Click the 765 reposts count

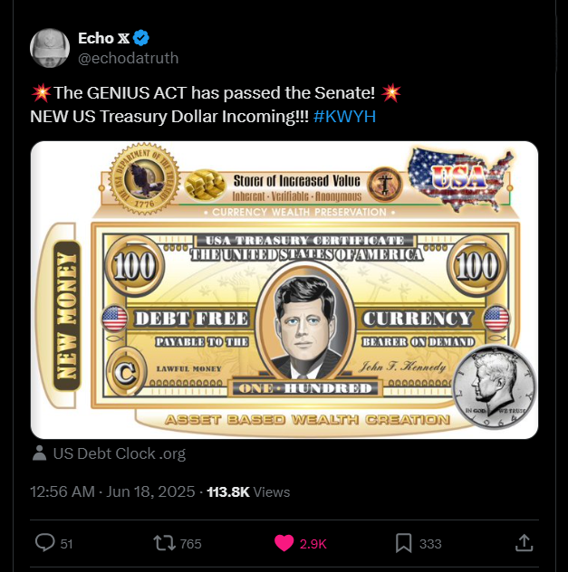[x=190, y=544]
